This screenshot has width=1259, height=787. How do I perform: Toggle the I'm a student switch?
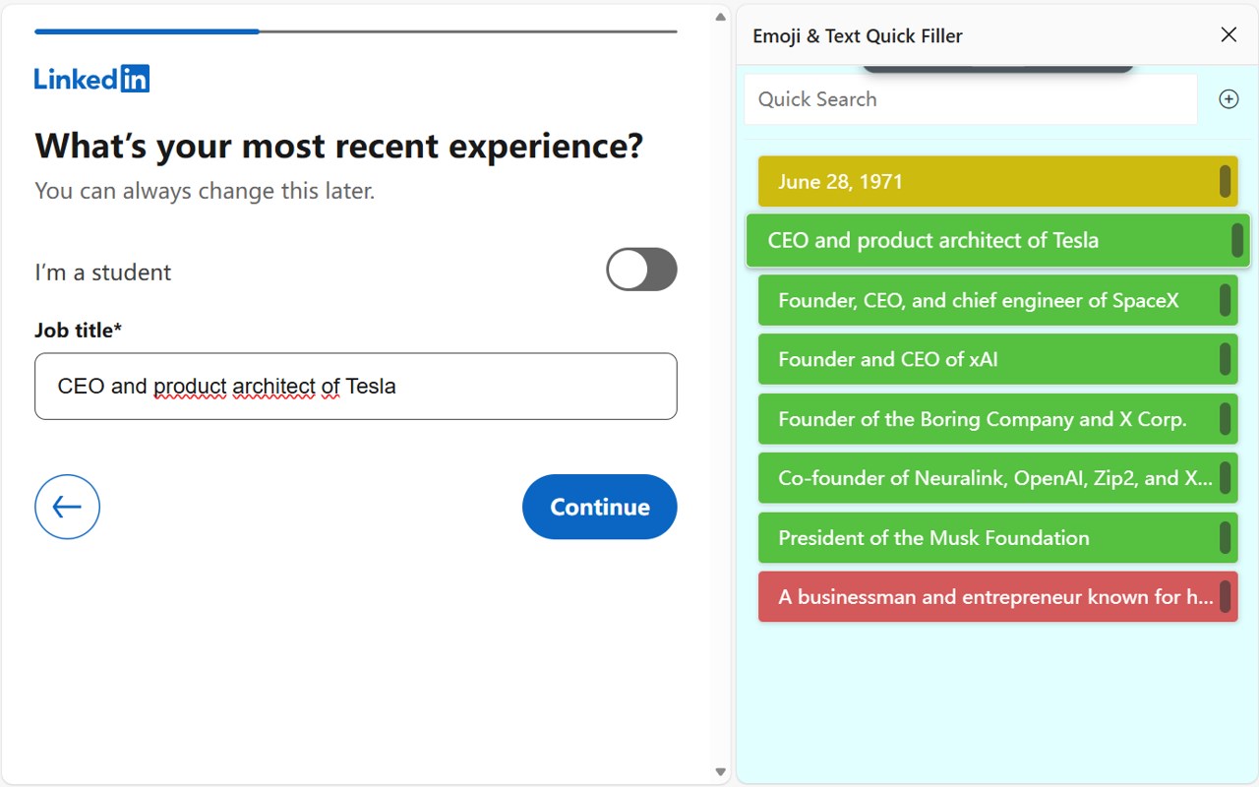click(x=641, y=270)
